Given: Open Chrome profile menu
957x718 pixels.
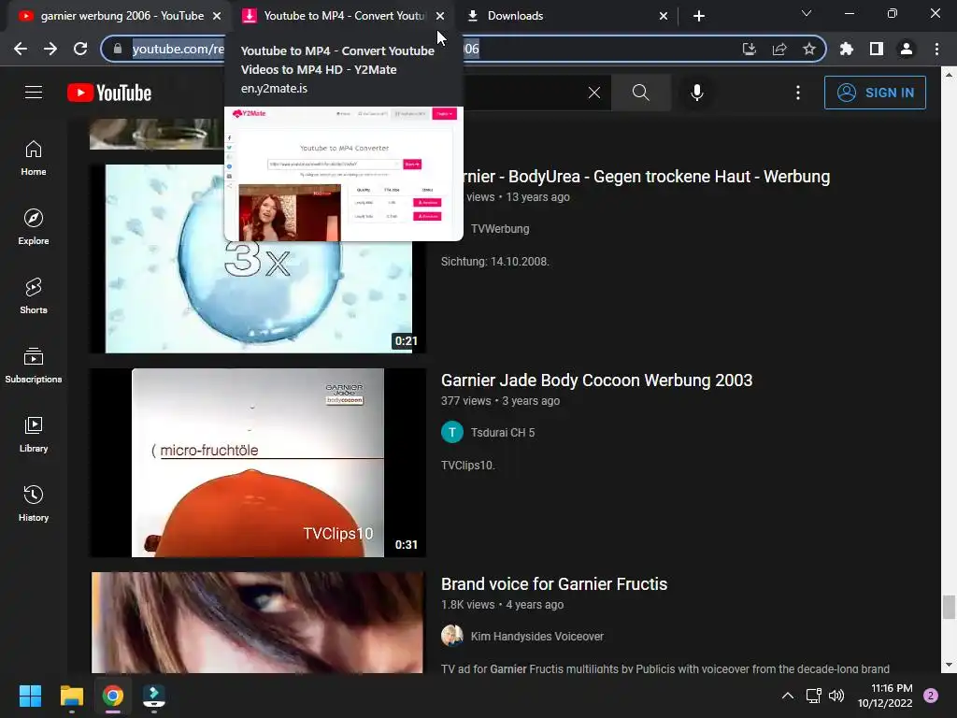Looking at the screenshot, I should 907,49.
